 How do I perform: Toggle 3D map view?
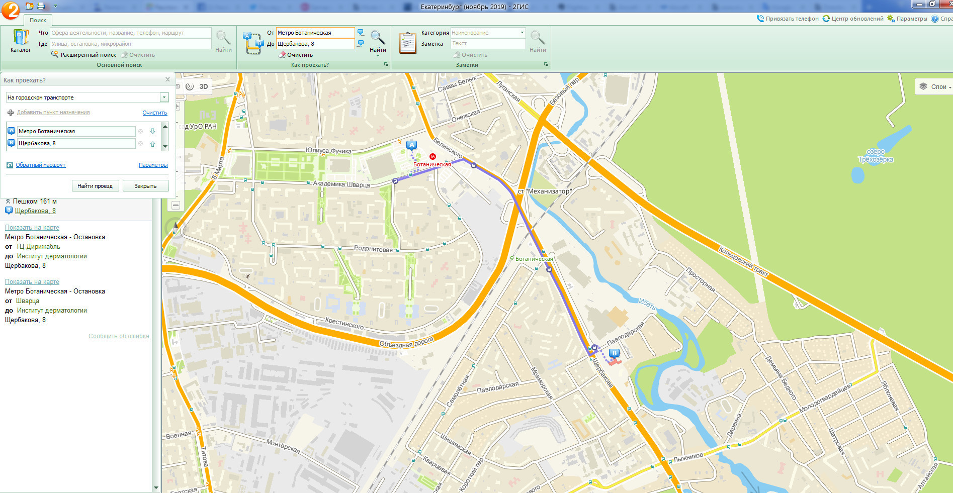[203, 86]
